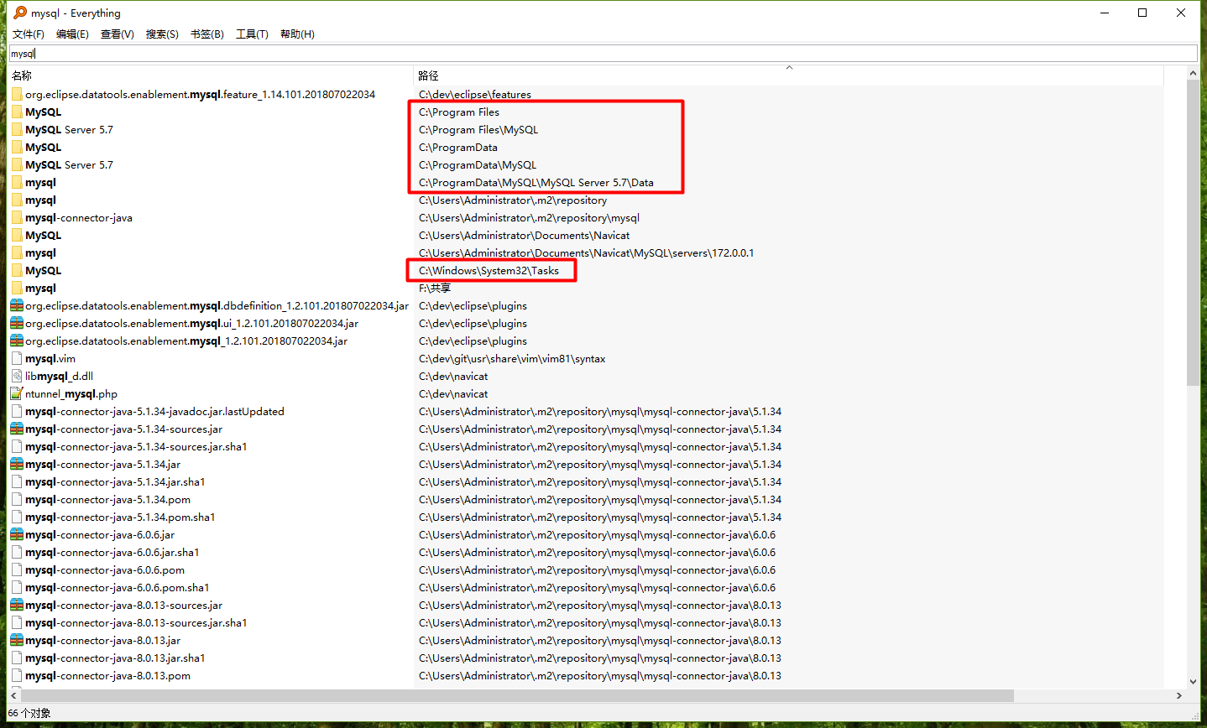Select mysql-connector-java-6.0.6.jar.sha1 file name
This screenshot has height=728, width=1207.
(112, 552)
